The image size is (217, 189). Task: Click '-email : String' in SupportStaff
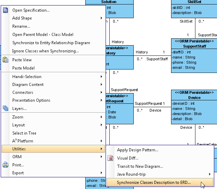click(183, 67)
